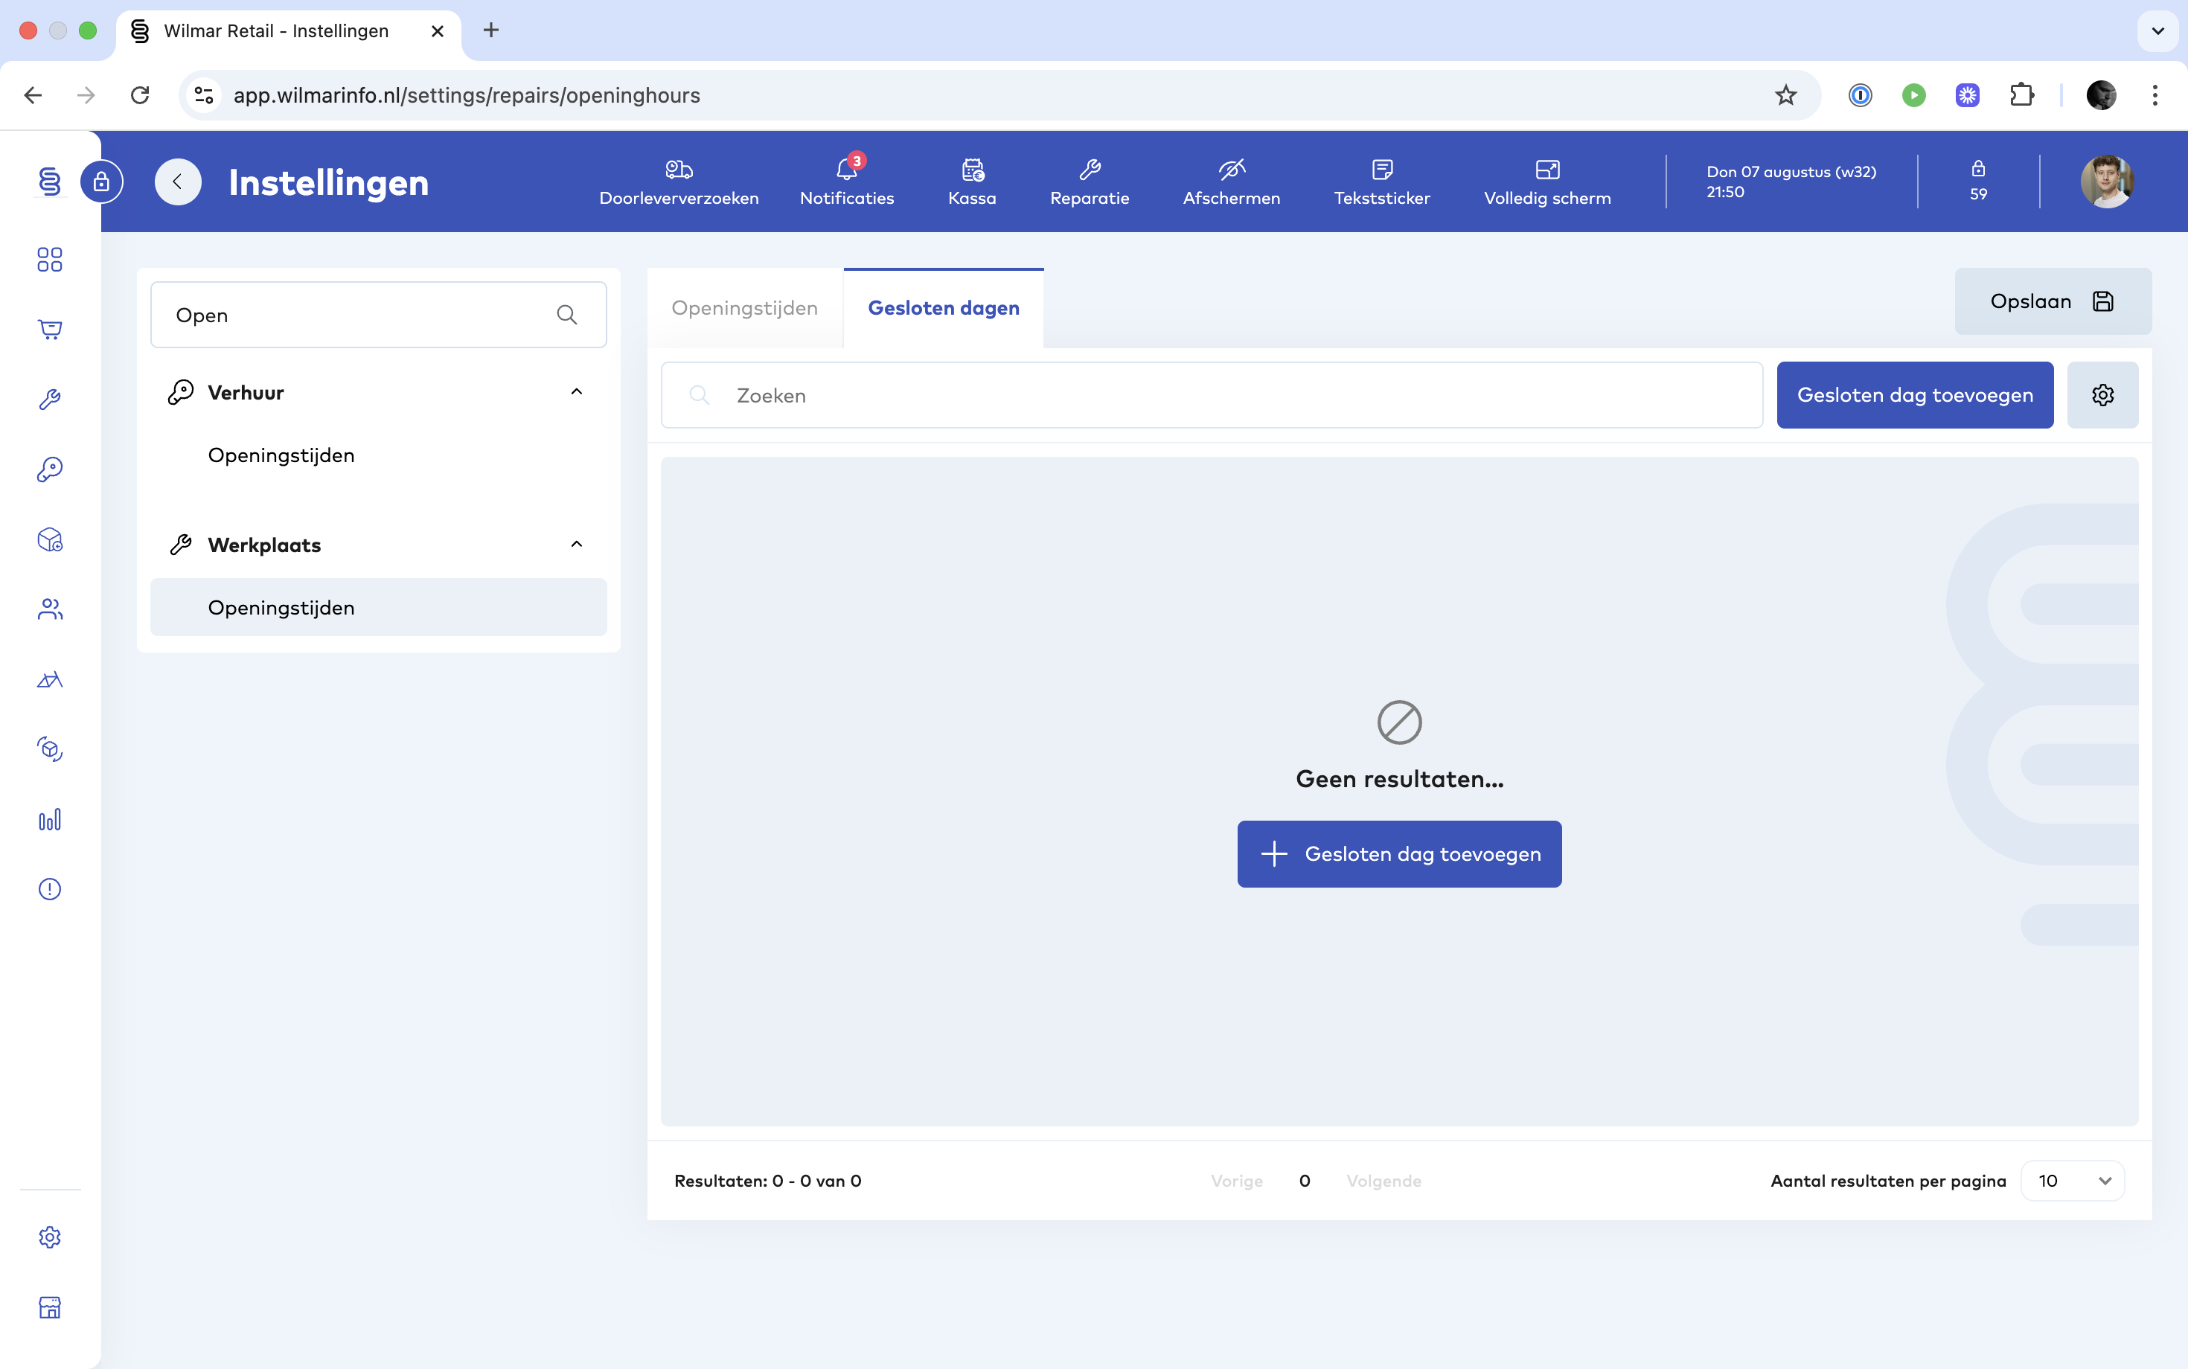Click centered Gesloten dag toevoegen button
2188x1369 pixels.
click(1399, 854)
